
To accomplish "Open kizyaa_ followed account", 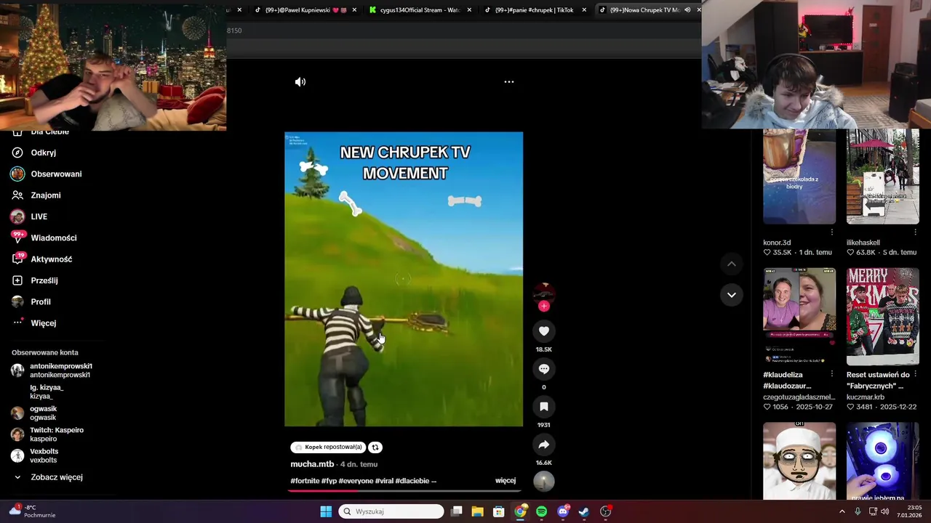I will click(47, 392).
